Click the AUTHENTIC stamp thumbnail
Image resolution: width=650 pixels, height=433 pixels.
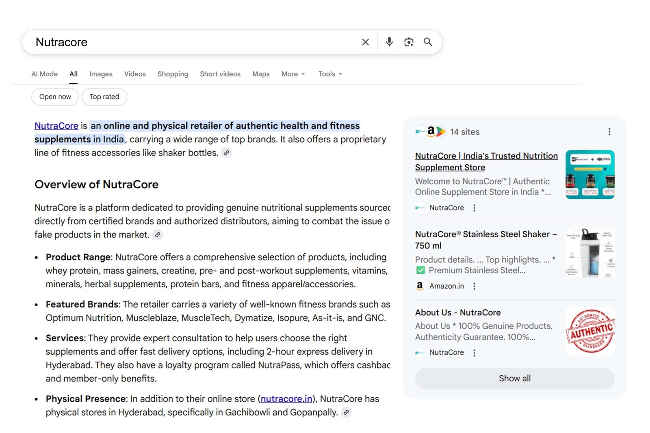589,331
